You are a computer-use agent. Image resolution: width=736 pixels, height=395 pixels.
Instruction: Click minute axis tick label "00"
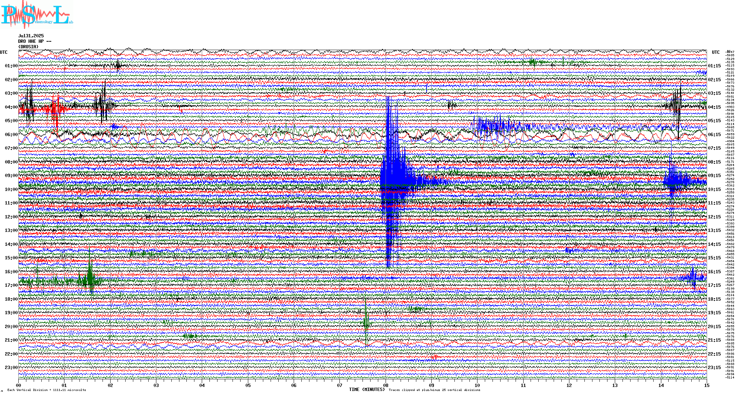click(19, 385)
